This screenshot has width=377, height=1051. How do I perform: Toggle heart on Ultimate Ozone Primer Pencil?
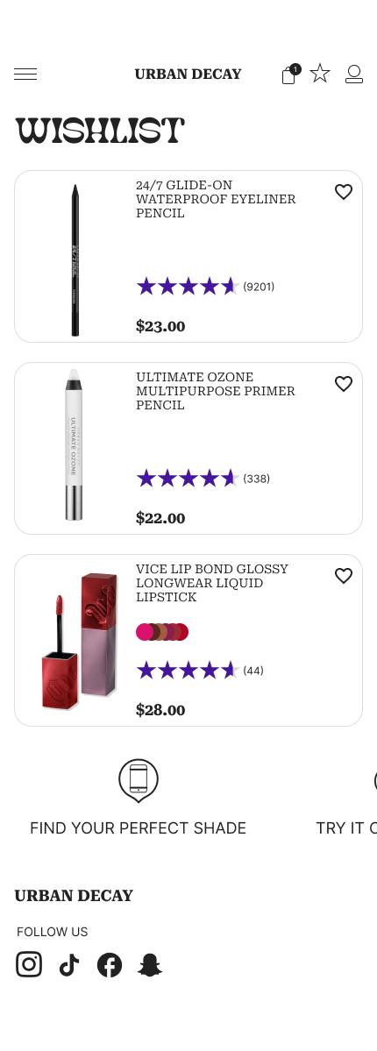344,383
